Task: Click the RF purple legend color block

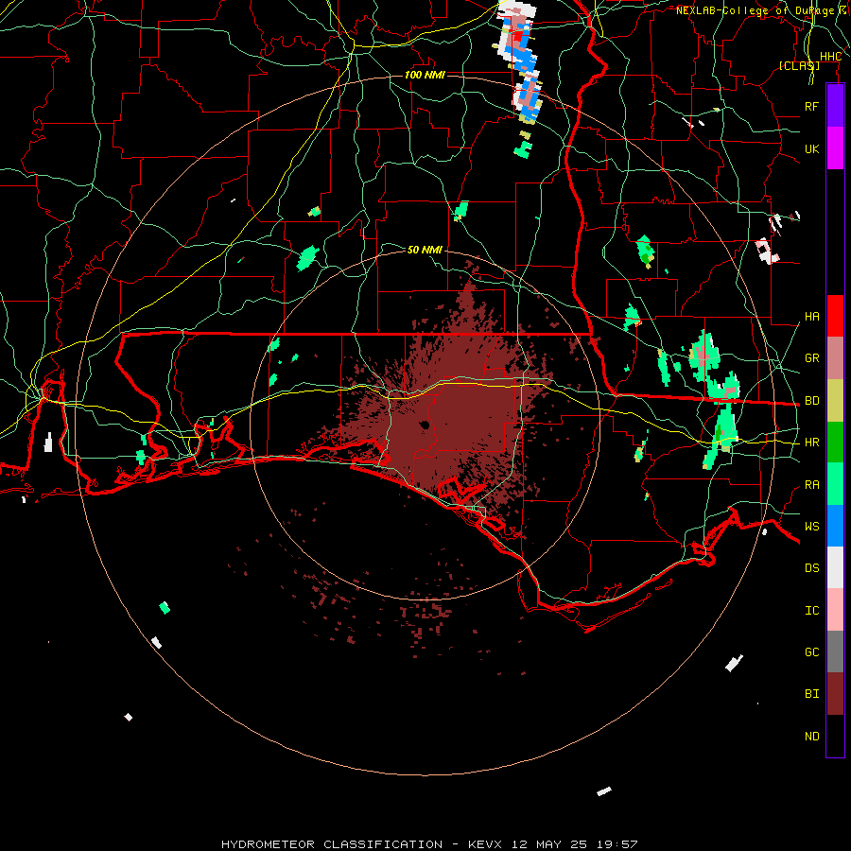Action: pyautogui.click(x=835, y=106)
